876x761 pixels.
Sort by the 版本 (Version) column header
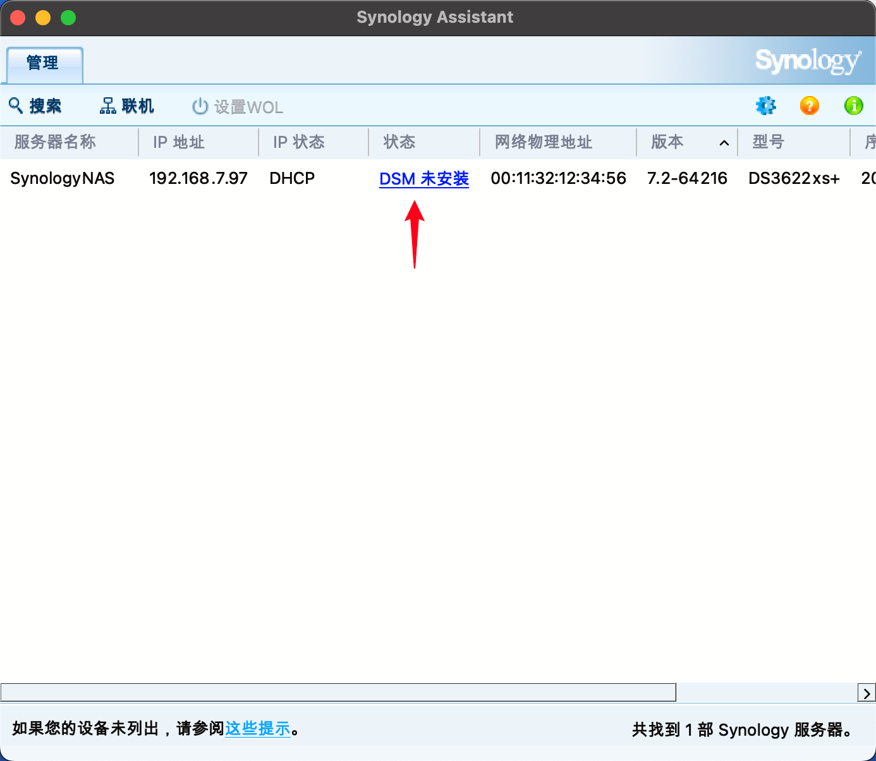coord(667,142)
